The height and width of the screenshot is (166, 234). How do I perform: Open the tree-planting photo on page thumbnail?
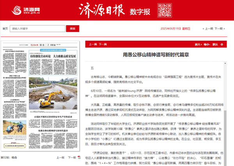tap(15, 128)
